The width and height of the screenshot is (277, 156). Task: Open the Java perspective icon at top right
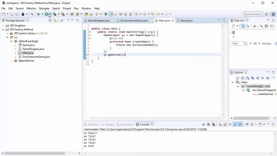coord(273,14)
